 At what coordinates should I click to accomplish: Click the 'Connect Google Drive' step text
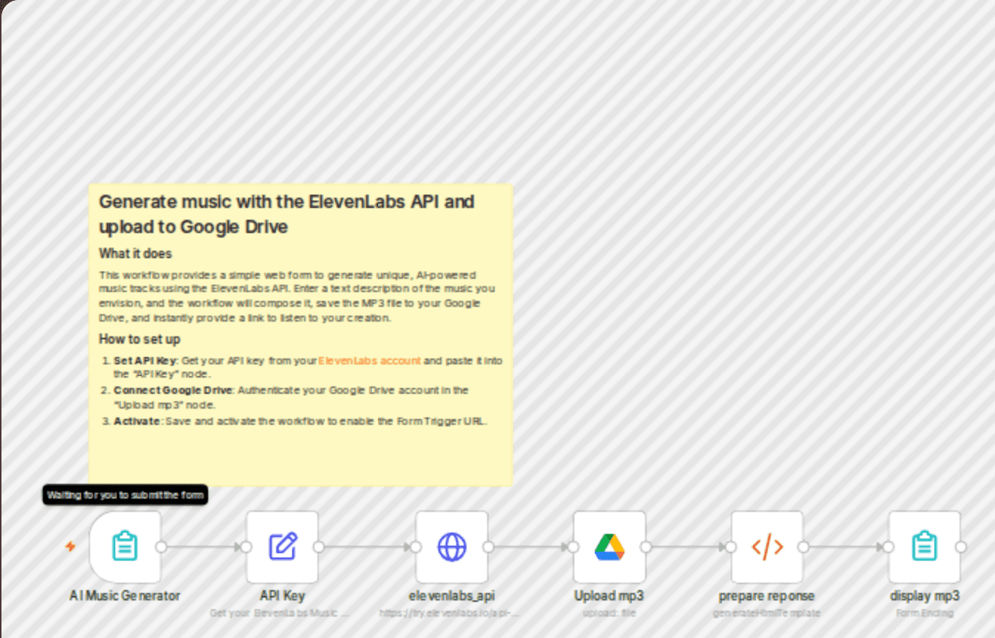[173, 390]
